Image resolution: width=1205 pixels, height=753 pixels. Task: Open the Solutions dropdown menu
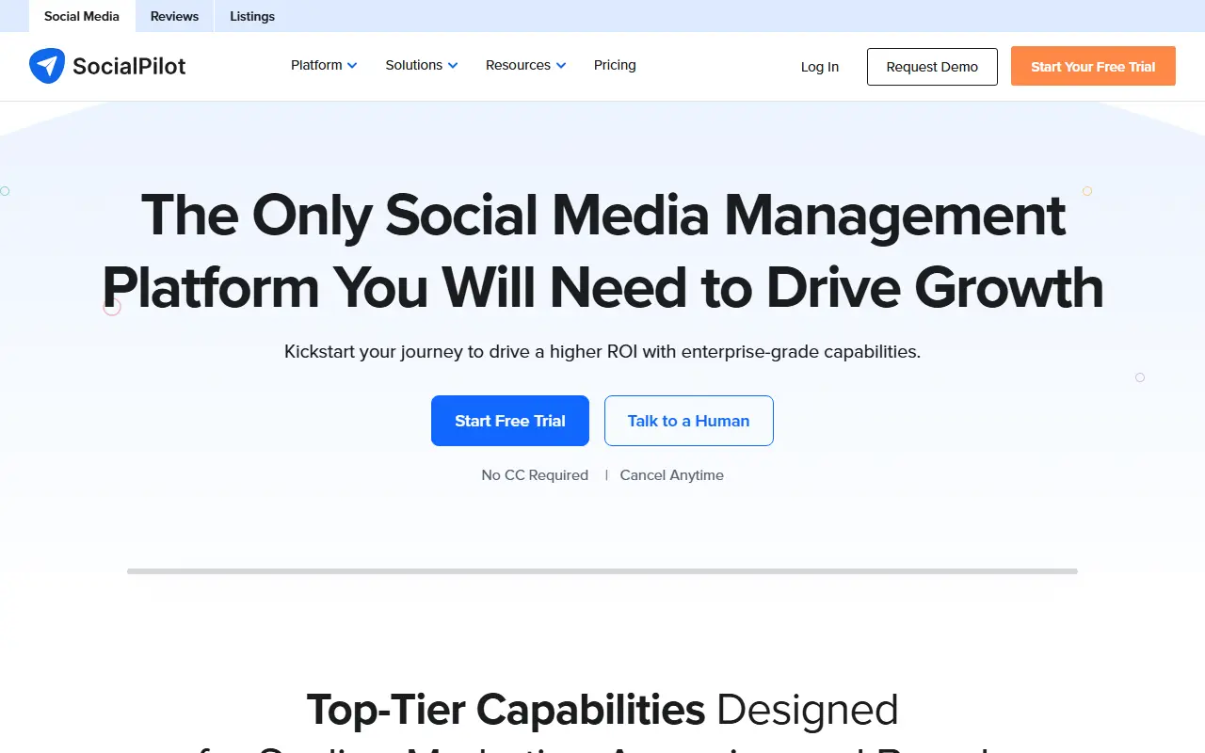[x=422, y=65]
